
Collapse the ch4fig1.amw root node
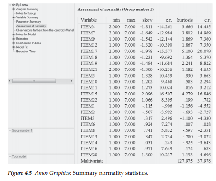[x=10, y=5]
